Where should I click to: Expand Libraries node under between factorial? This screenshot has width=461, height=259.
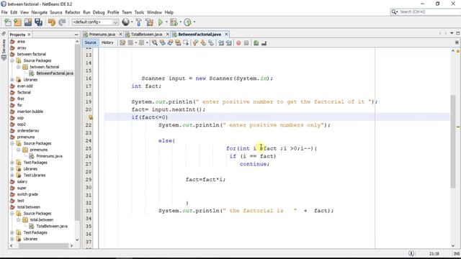[12, 80]
